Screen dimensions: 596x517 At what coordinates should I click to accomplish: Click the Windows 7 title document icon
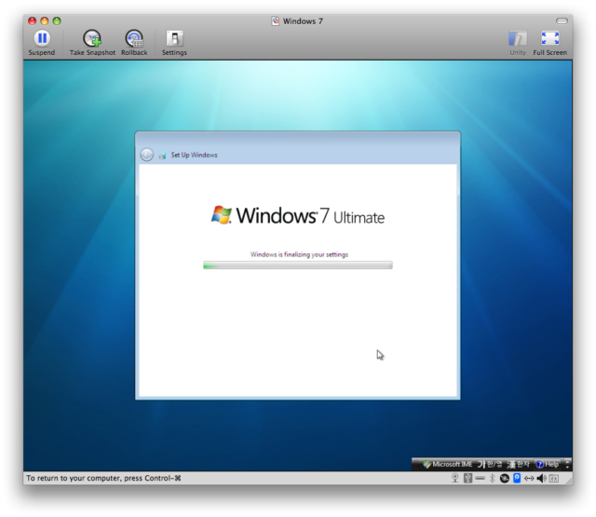point(276,20)
